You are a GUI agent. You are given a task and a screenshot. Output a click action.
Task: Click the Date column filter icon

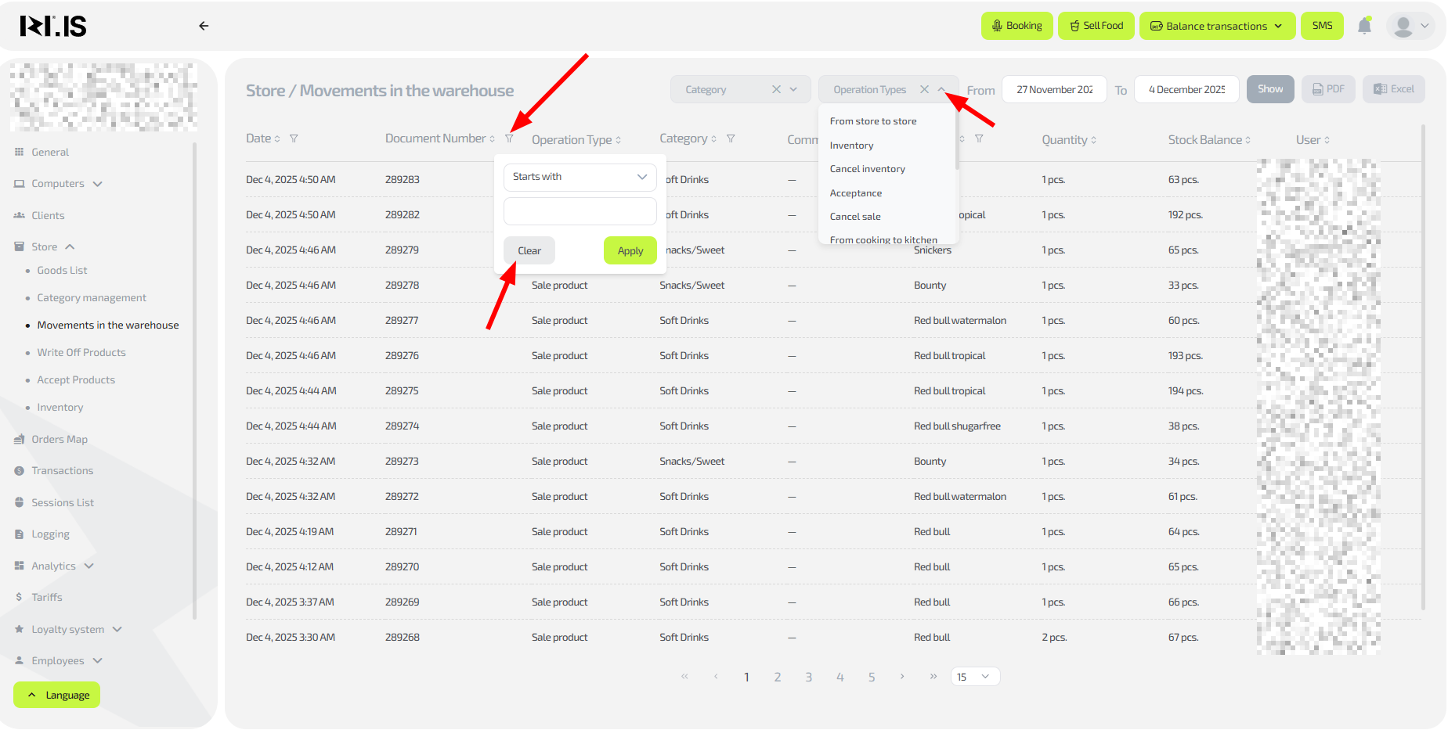pyautogui.click(x=294, y=138)
